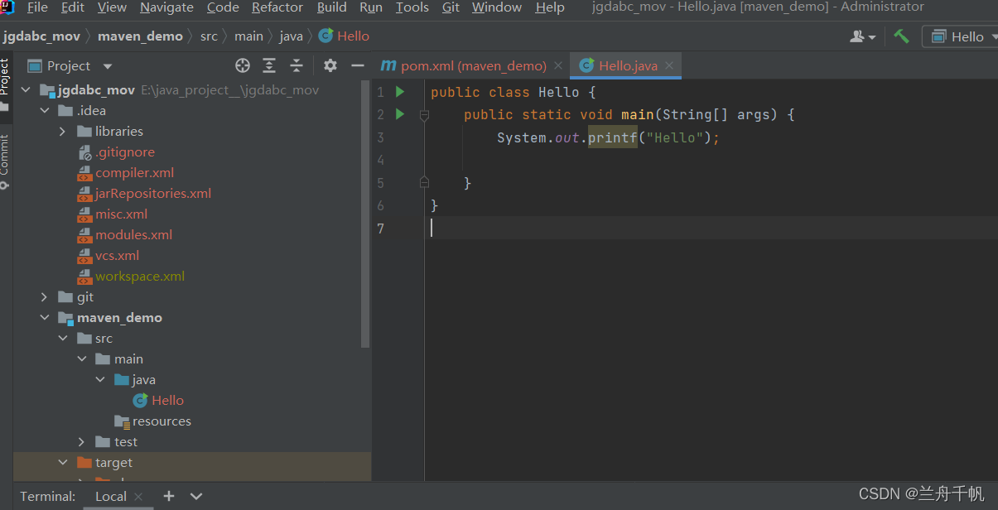Screen dimensions: 998x510
Task: Collapse the main folder
Action: tap(81, 359)
